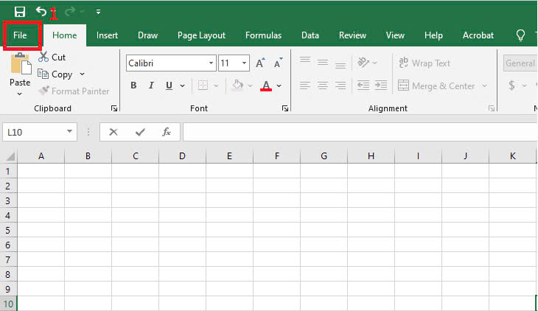Click Decrease Indent icon
Viewport: 538px width, 311px height.
pos(363,85)
